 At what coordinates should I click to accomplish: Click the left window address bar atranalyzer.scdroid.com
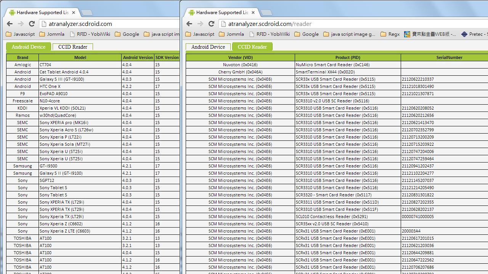pos(110,24)
